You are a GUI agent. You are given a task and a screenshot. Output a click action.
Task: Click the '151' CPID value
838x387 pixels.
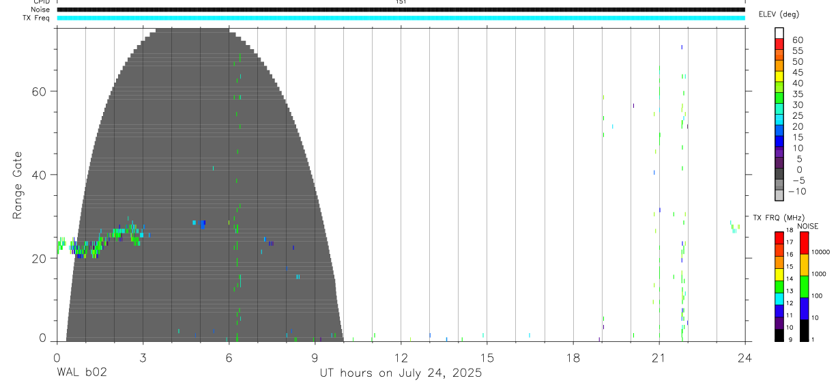click(x=401, y=2)
